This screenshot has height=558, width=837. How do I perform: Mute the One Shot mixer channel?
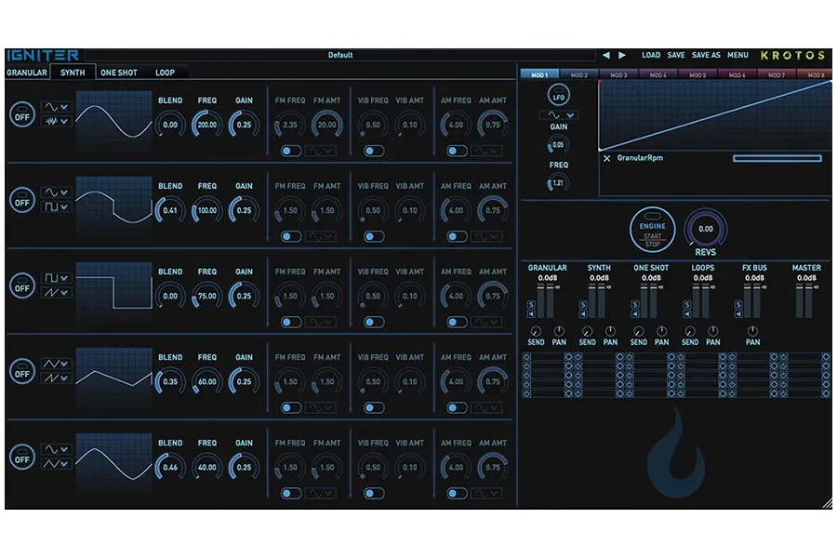tap(634, 313)
